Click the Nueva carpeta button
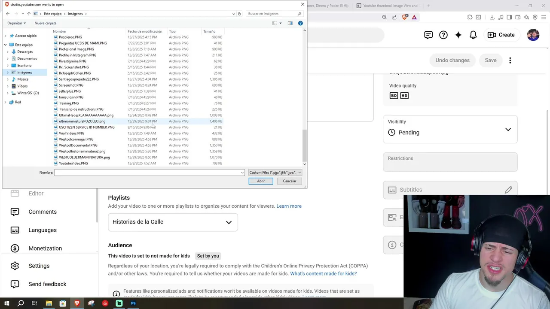This screenshot has height=309, width=550. 46,23
